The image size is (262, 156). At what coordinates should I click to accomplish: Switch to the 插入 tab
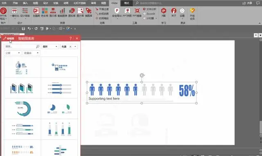[25, 3]
